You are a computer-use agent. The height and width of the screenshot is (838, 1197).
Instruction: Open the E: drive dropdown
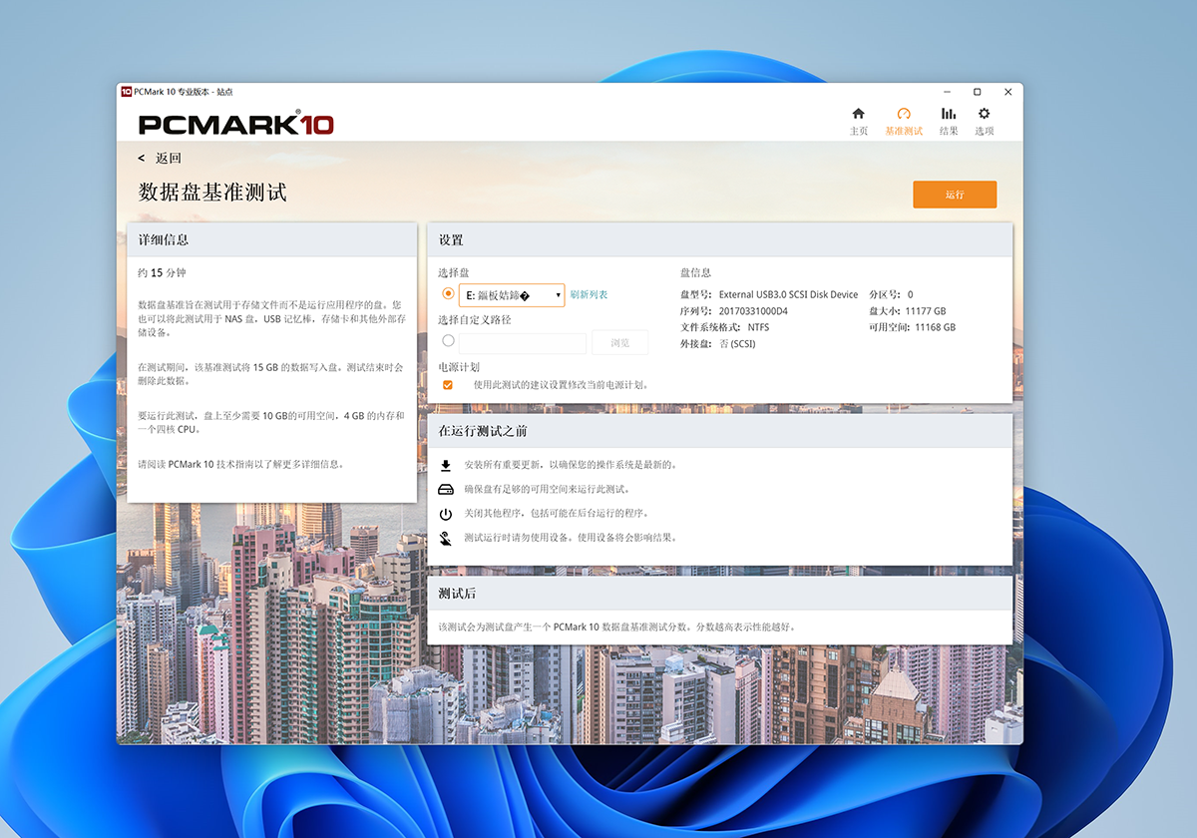tap(512, 295)
